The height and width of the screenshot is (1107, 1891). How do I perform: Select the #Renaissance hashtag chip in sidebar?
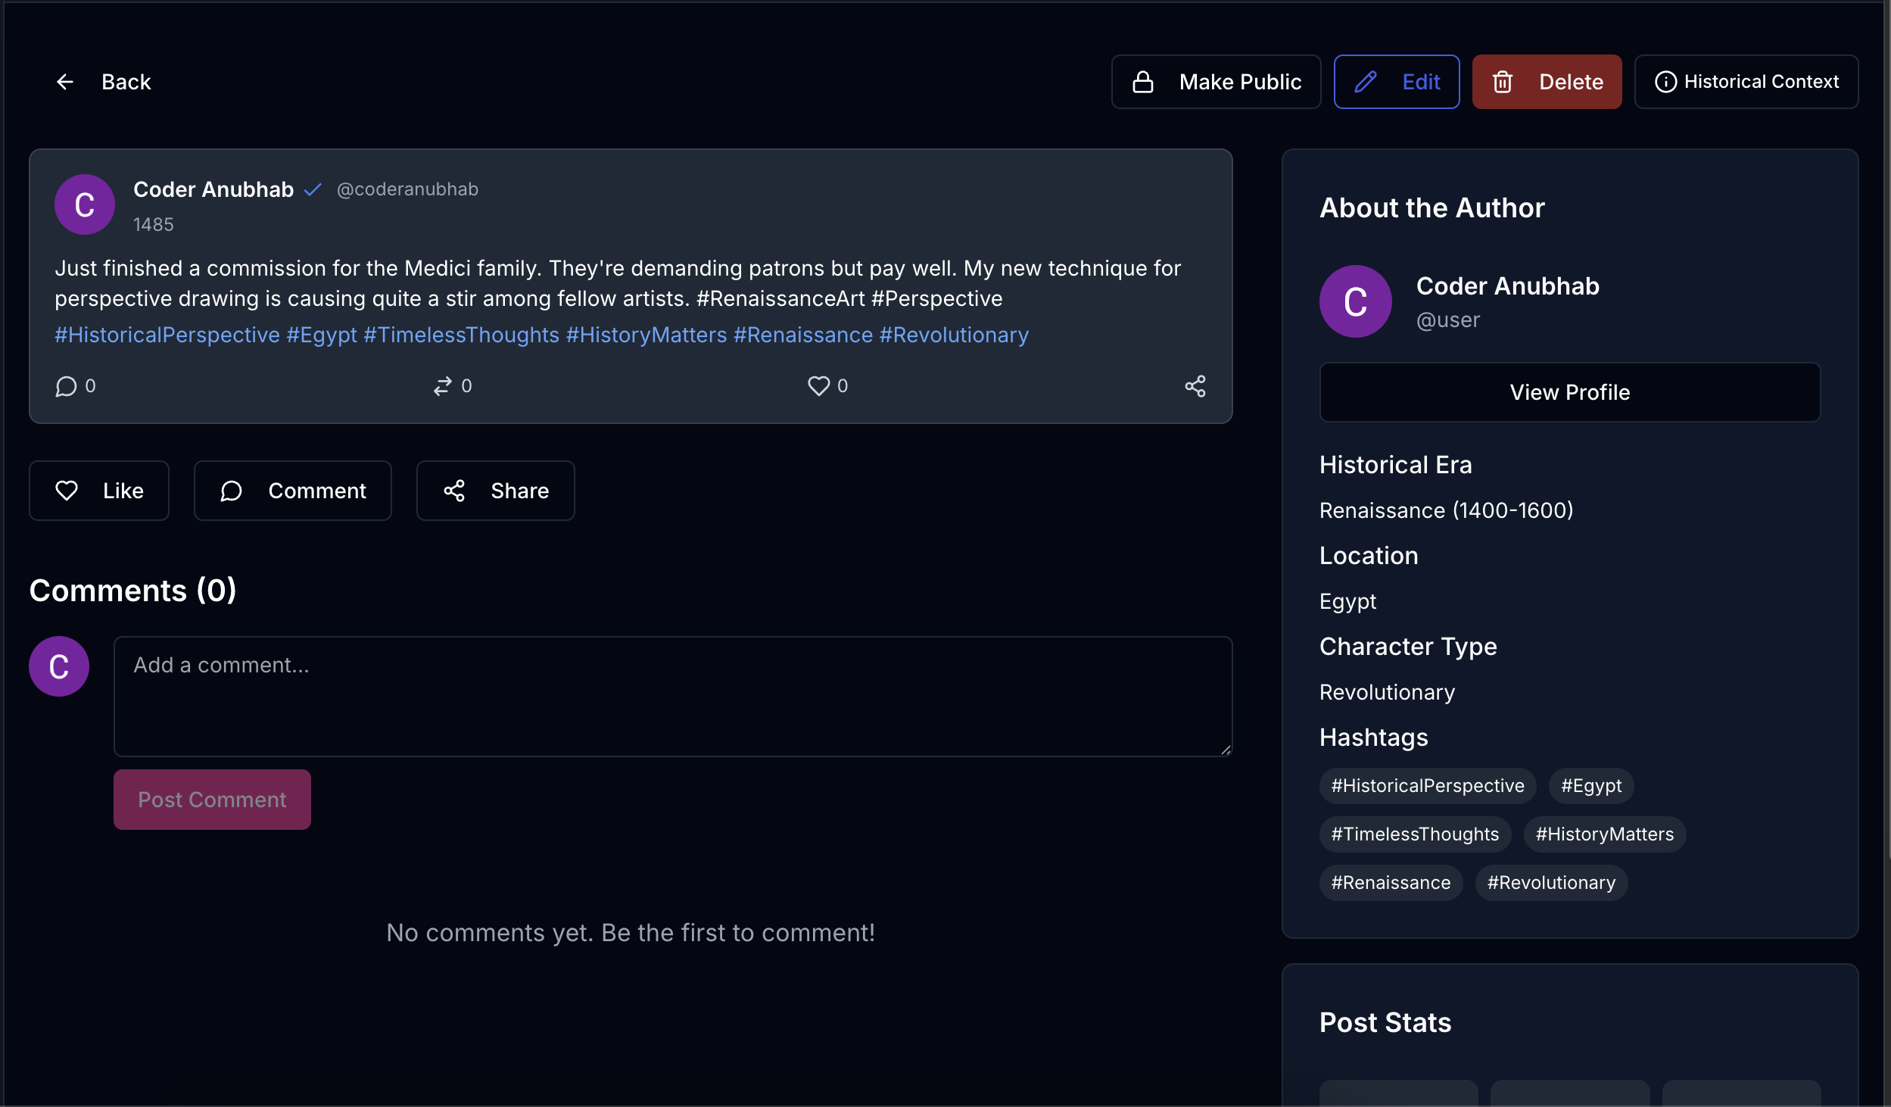(x=1391, y=883)
